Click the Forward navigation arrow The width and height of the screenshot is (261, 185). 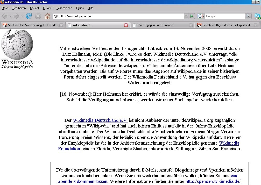pos(16,16)
